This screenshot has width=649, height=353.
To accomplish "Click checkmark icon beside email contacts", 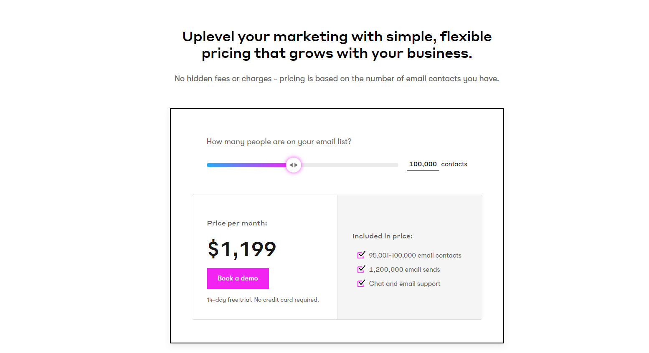I will tap(361, 255).
